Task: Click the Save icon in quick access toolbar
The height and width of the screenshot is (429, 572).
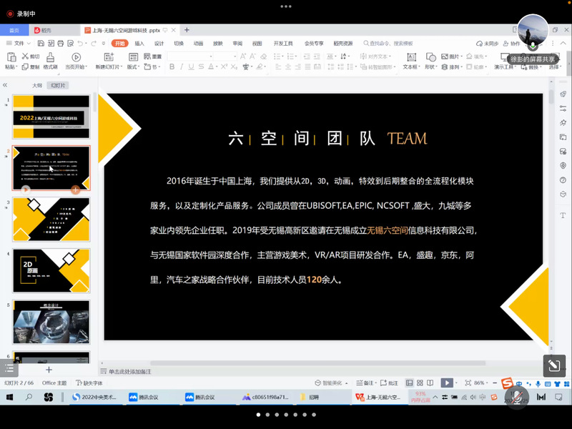Action: (41, 44)
